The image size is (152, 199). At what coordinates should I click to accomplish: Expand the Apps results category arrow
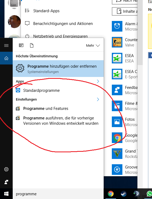(x=98, y=81)
